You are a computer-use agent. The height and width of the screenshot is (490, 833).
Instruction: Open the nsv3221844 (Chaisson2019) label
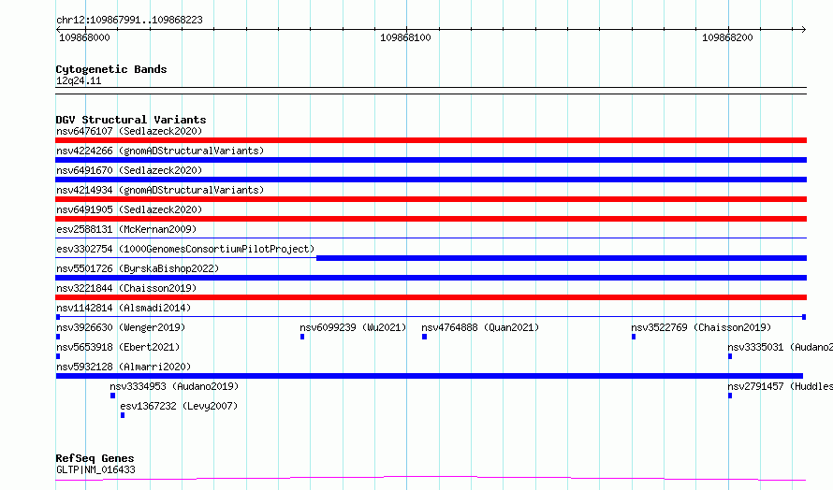point(126,288)
